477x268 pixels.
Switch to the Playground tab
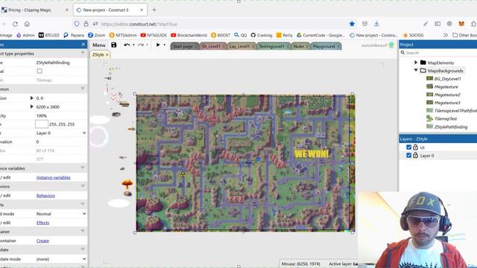click(324, 46)
